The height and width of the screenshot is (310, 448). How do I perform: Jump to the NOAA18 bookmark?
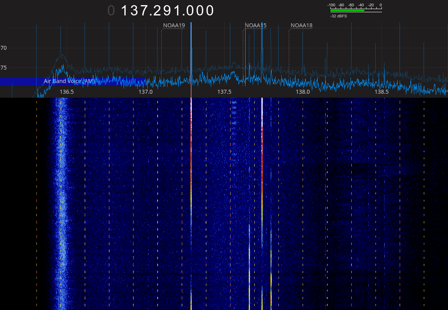click(x=301, y=26)
